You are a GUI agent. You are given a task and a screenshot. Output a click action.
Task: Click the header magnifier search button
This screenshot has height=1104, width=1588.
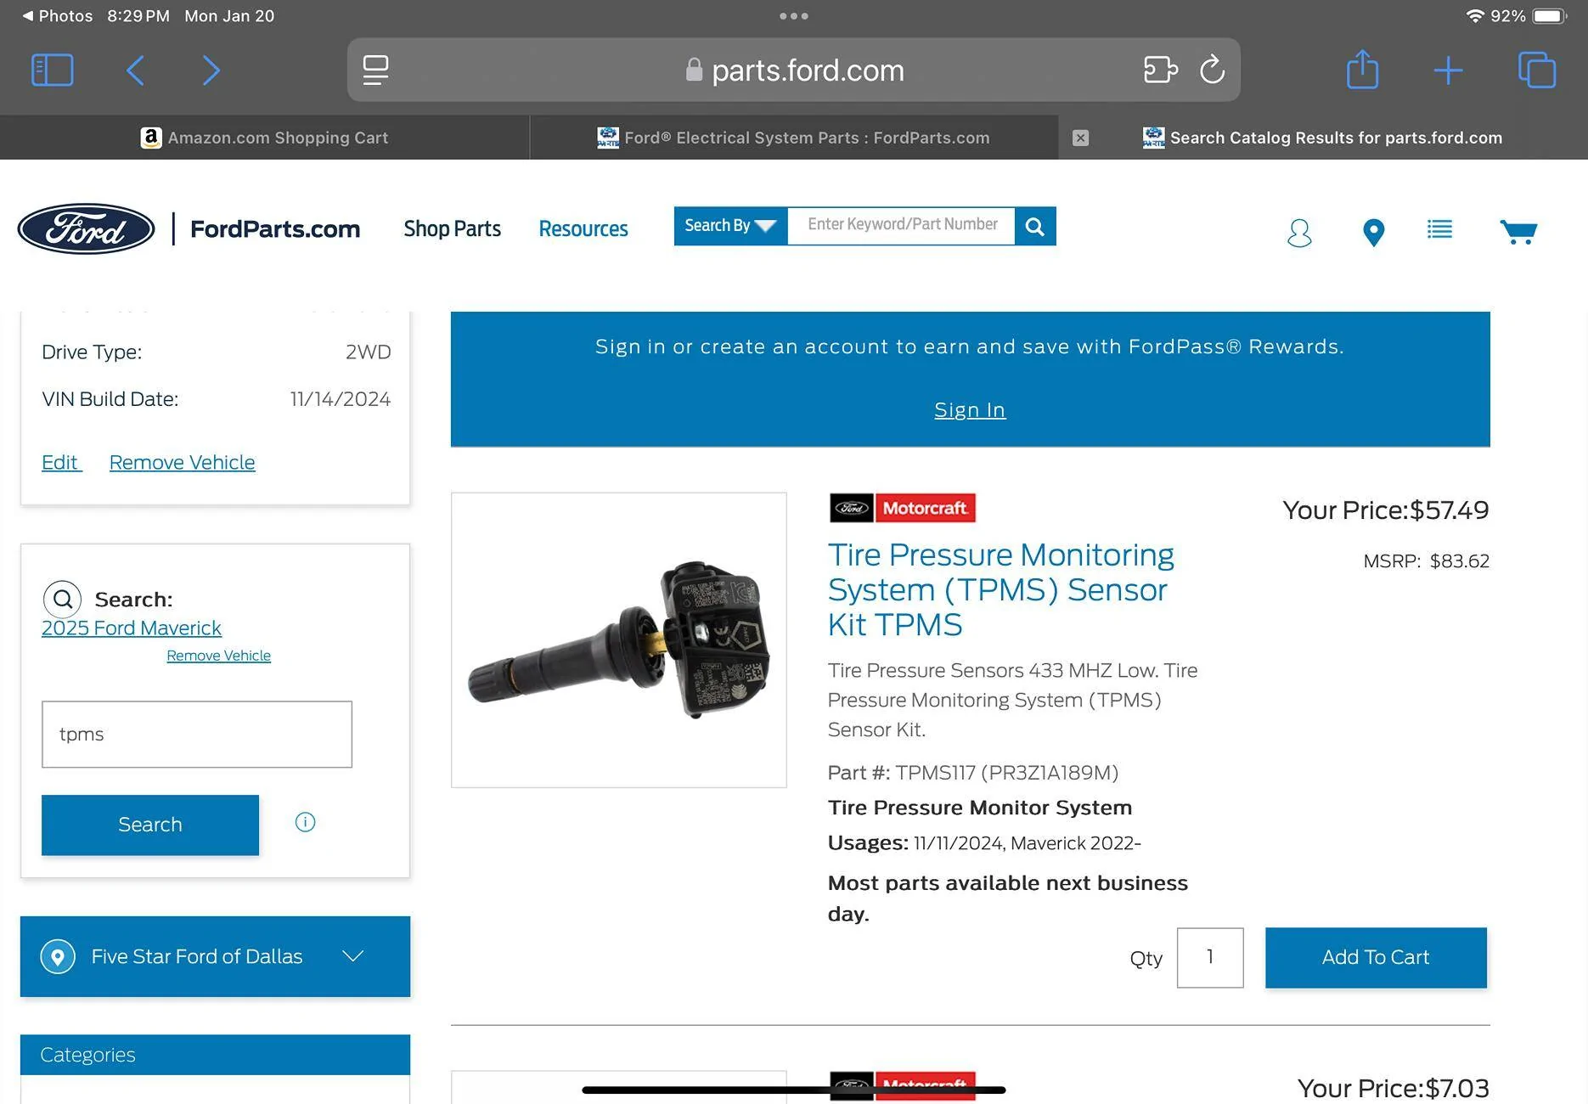click(x=1035, y=226)
